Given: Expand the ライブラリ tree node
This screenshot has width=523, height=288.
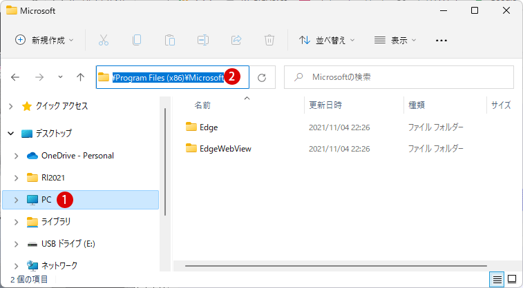Looking at the screenshot, I should coord(16,222).
